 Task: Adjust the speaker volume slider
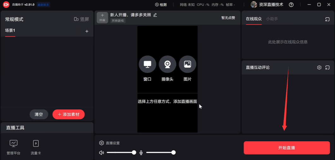click(121, 152)
